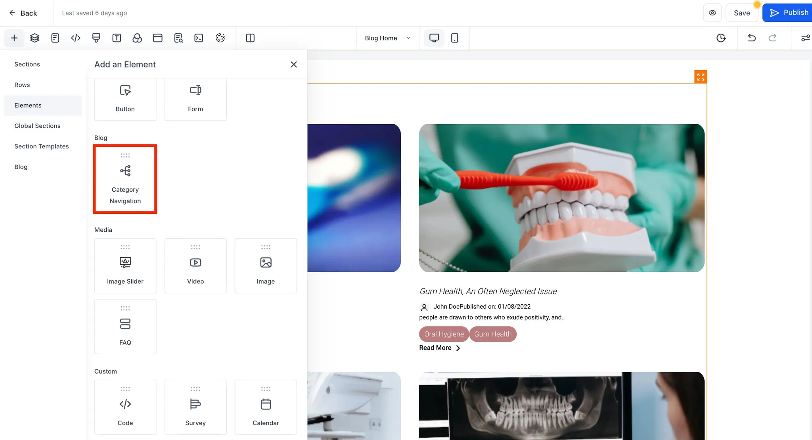Toggle the split layout panel icon
The height and width of the screenshot is (440, 812).
coord(250,38)
